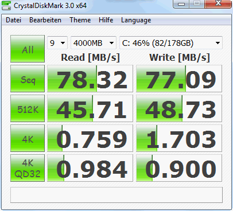Image resolution: width=233 pixels, height=211 pixels.
Task: Click the CrystalDiskMark title bar app icon
Action: (x=6, y=5)
